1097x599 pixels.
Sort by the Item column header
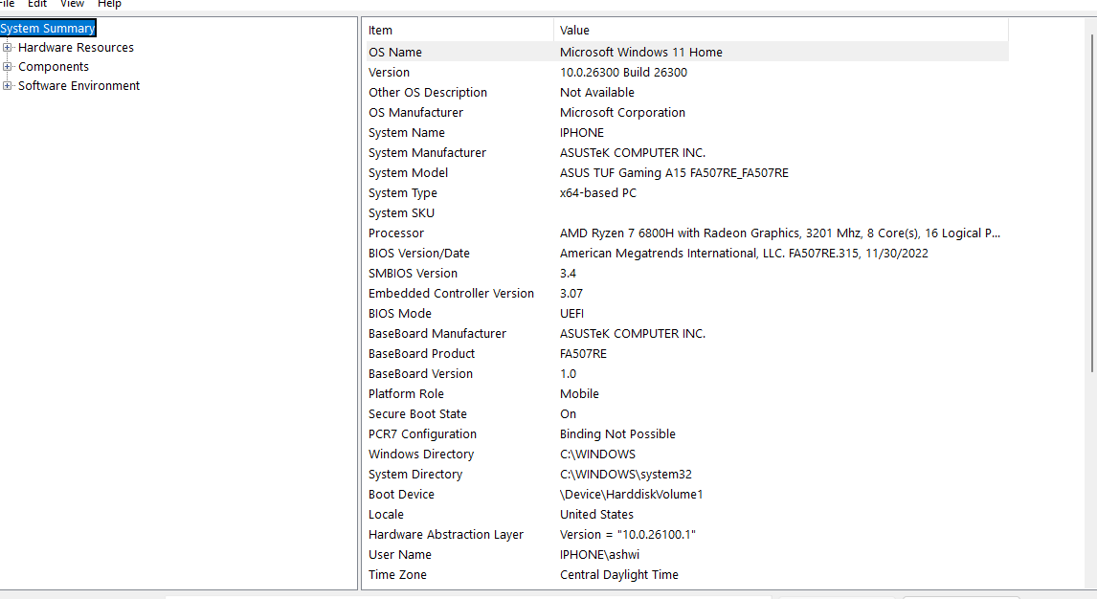coord(459,30)
